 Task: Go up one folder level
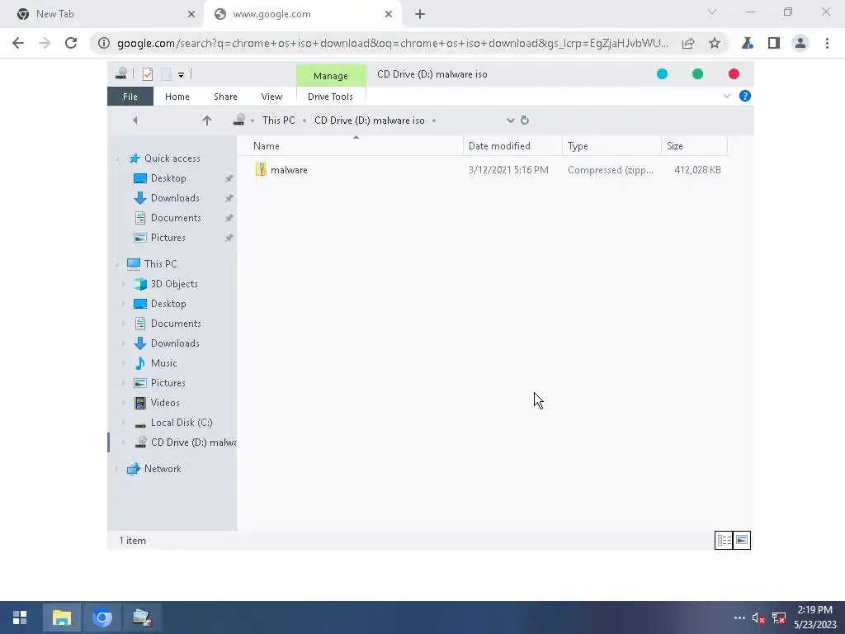207,121
